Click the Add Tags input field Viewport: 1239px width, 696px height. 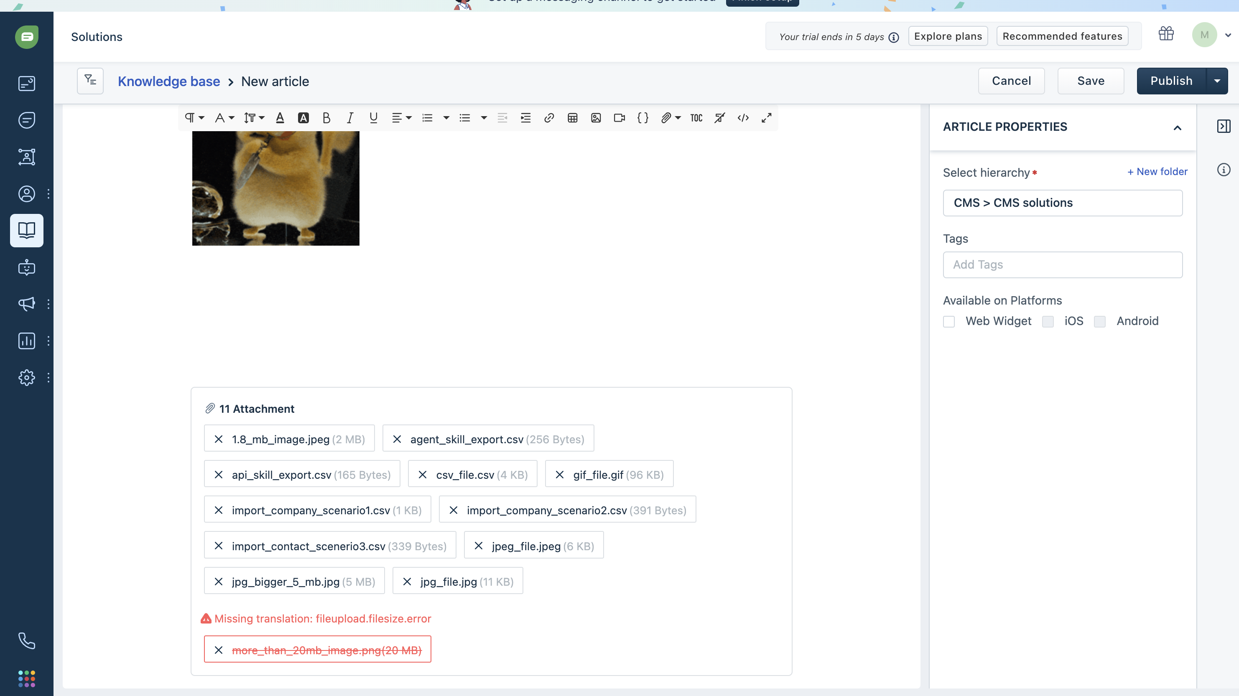(x=1063, y=265)
